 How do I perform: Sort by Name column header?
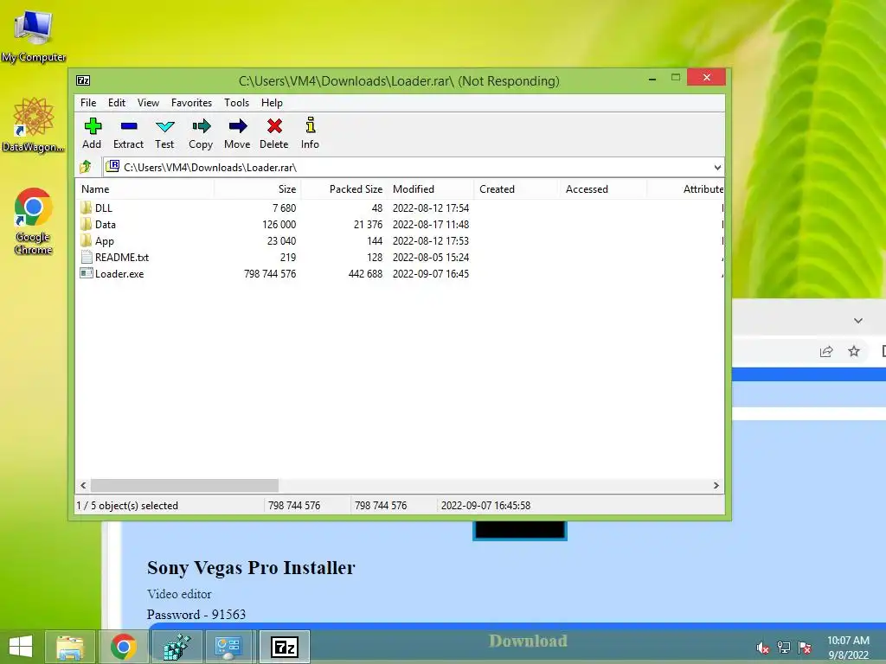144,189
